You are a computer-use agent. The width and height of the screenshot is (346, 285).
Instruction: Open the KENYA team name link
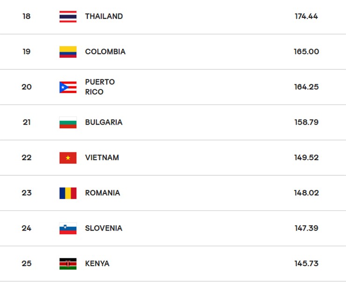(x=97, y=263)
